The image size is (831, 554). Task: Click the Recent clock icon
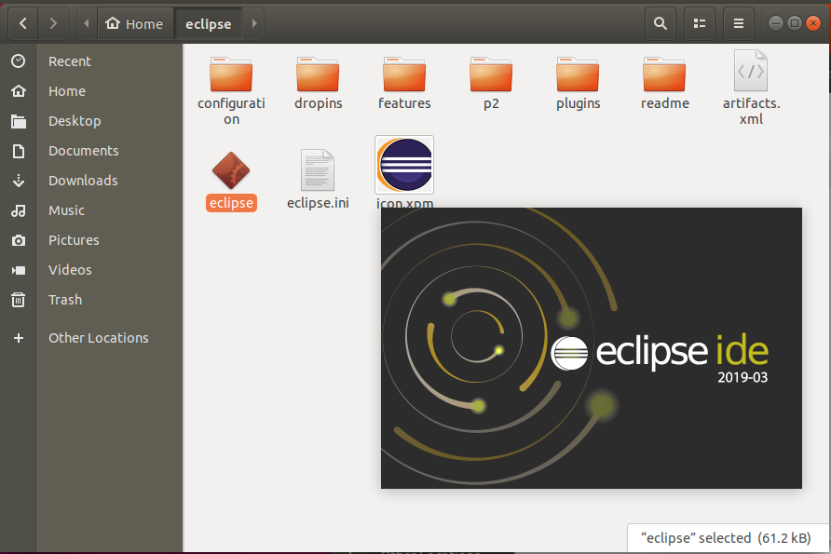pyautogui.click(x=18, y=61)
